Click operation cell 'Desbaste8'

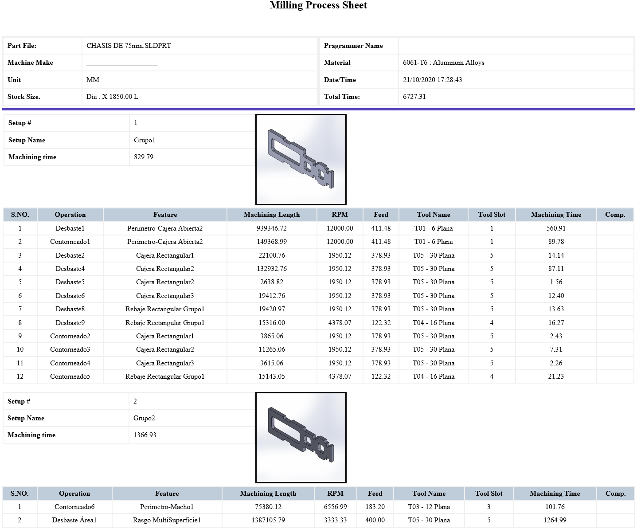pyautogui.click(x=70, y=309)
